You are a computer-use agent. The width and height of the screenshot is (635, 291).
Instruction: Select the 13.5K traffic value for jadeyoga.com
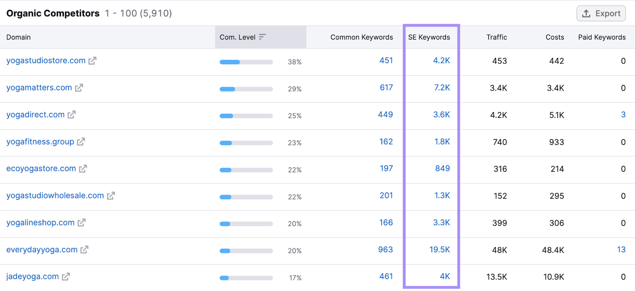pos(497,277)
